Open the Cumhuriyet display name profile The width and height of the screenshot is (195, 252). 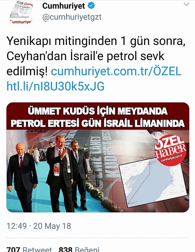[x=64, y=6]
